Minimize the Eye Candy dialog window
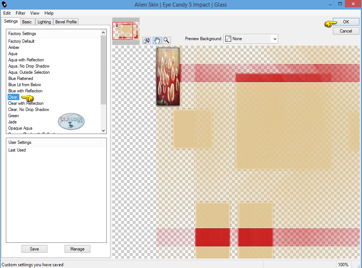 (331, 4)
